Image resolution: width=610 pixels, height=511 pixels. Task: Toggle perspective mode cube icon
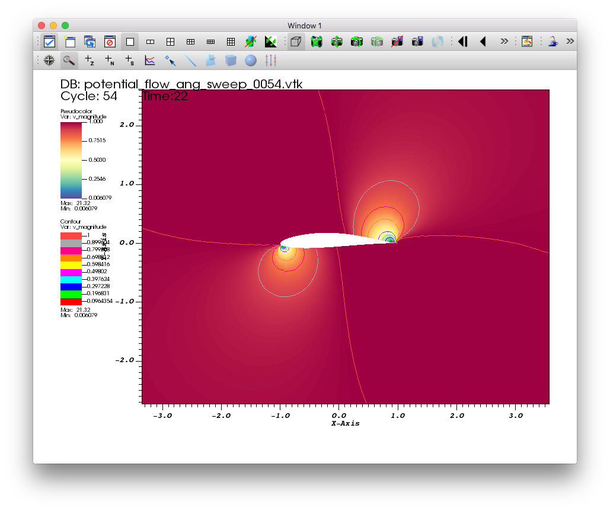296,41
